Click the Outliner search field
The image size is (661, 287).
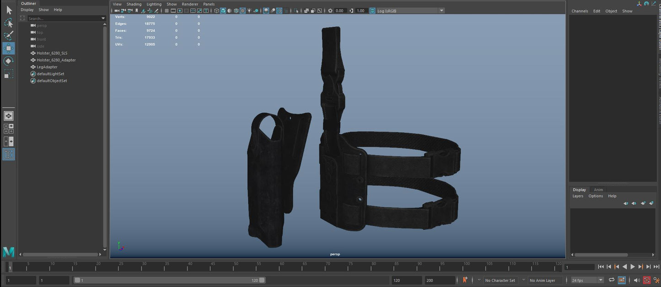63,19
